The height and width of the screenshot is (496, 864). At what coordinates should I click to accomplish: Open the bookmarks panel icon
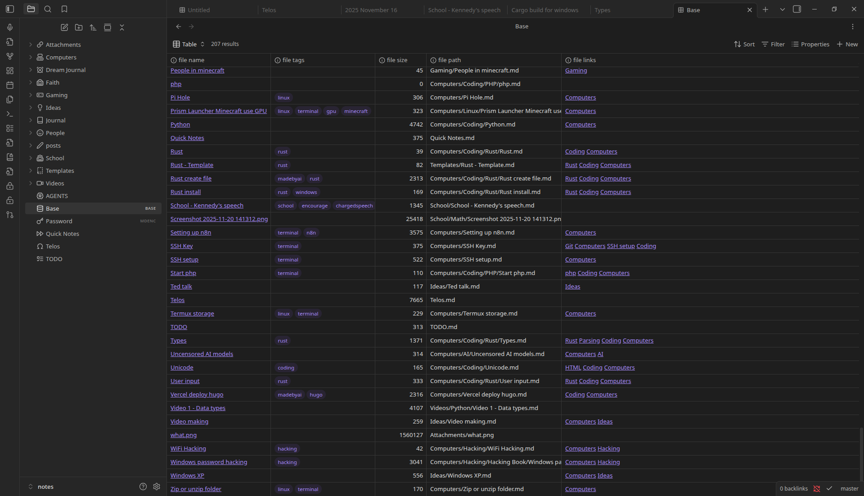(64, 9)
